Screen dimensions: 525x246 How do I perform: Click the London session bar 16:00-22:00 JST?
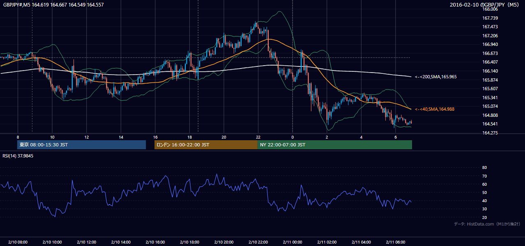click(206, 145)
